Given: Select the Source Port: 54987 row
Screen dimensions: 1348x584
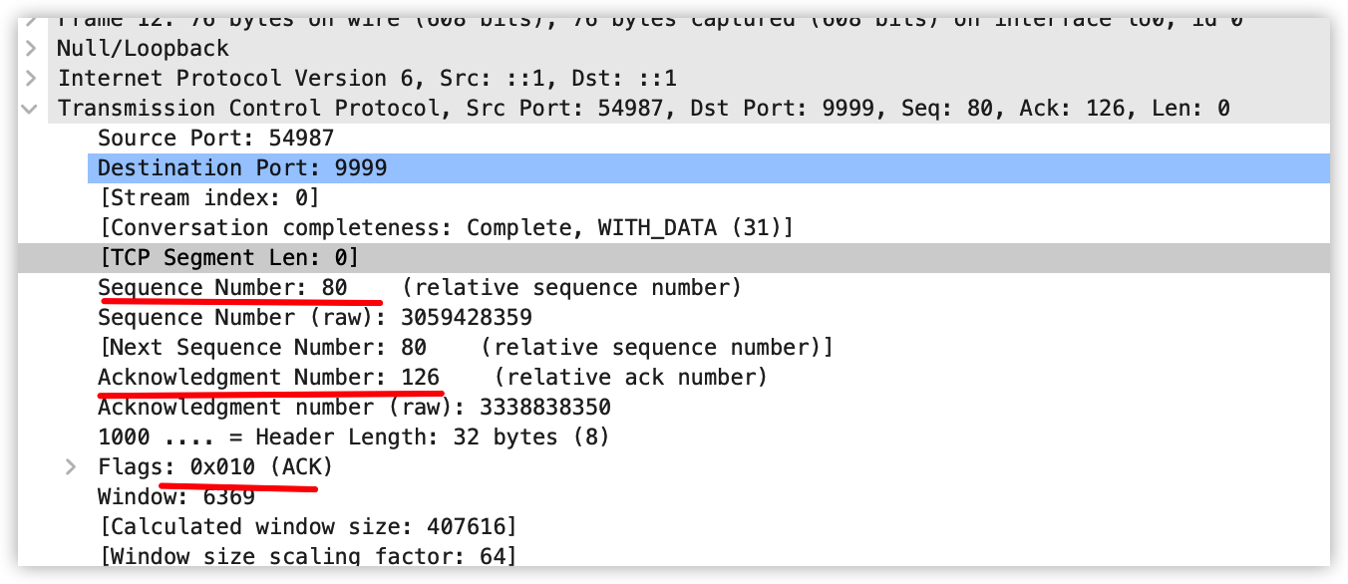Looking at the screenshot, I should [215, 138].
